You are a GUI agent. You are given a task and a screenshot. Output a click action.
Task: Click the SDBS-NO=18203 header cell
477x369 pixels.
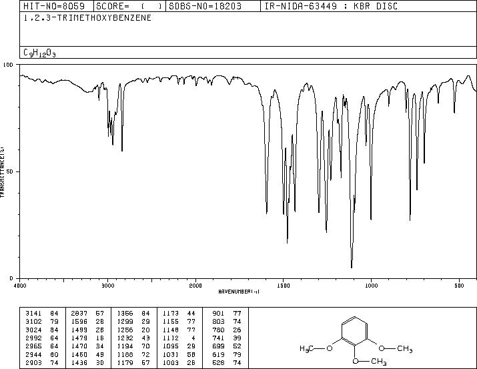213,6
